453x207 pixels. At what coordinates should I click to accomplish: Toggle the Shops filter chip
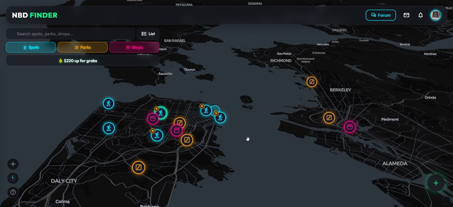point(134,47)
